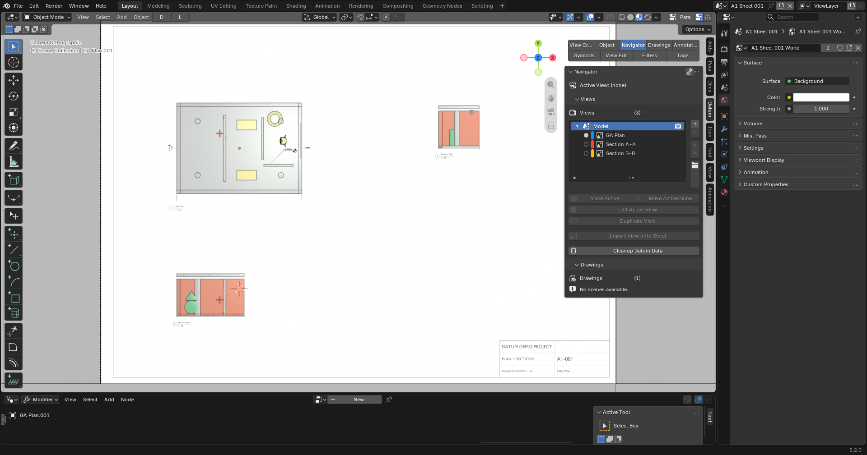Click the Filters tab button
Image resolution: width=867 pixels, height=455 pixels.
coord(649,55)
